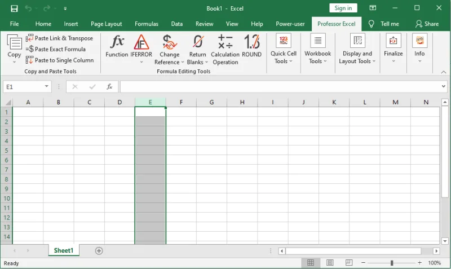Open the Help tab

(257, 24)
